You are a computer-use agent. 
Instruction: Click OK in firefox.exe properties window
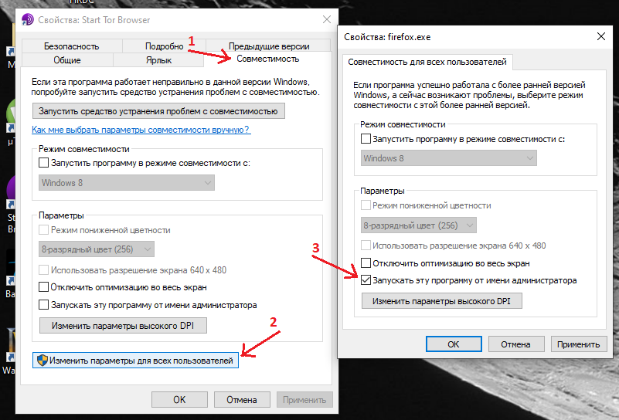[x=454, y=344]
